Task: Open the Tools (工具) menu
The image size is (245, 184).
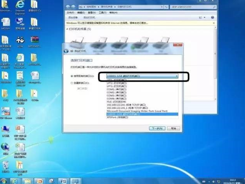Action: point(102,12)
